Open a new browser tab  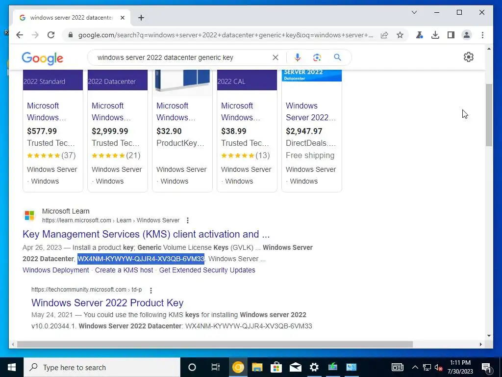(141, 18)
